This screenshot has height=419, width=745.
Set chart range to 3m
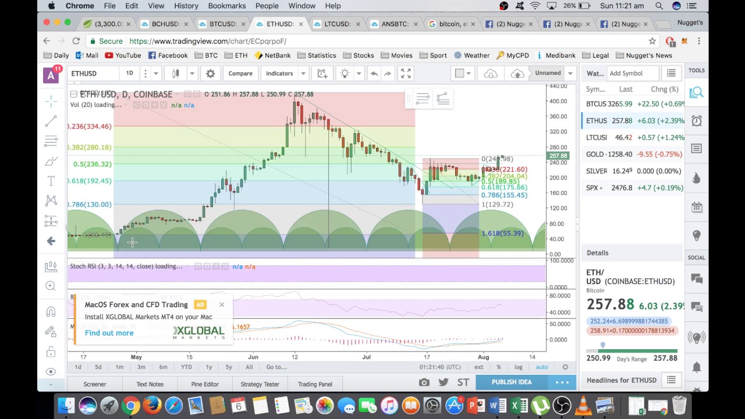[141, 367]
